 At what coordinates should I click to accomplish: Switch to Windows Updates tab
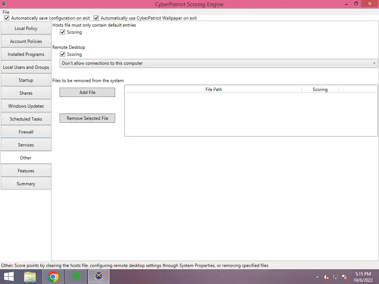click(x=26, y=106)
